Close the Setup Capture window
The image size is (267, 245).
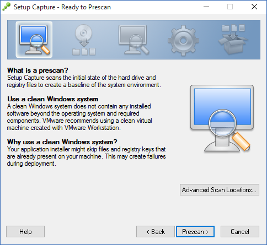pos(254,7)
